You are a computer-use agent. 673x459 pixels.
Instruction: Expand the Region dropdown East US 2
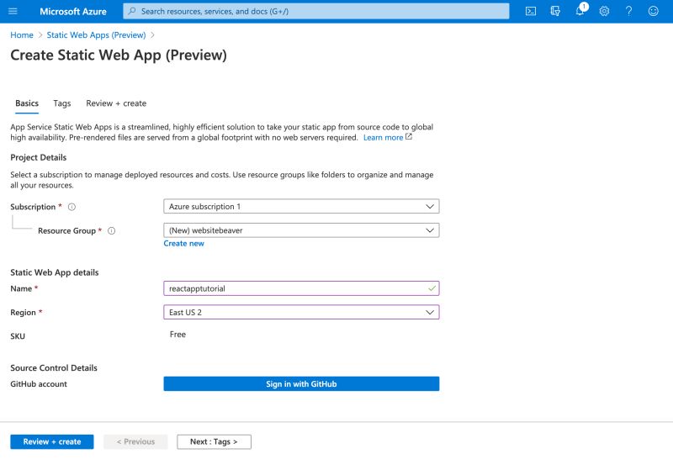click(301, 312)
